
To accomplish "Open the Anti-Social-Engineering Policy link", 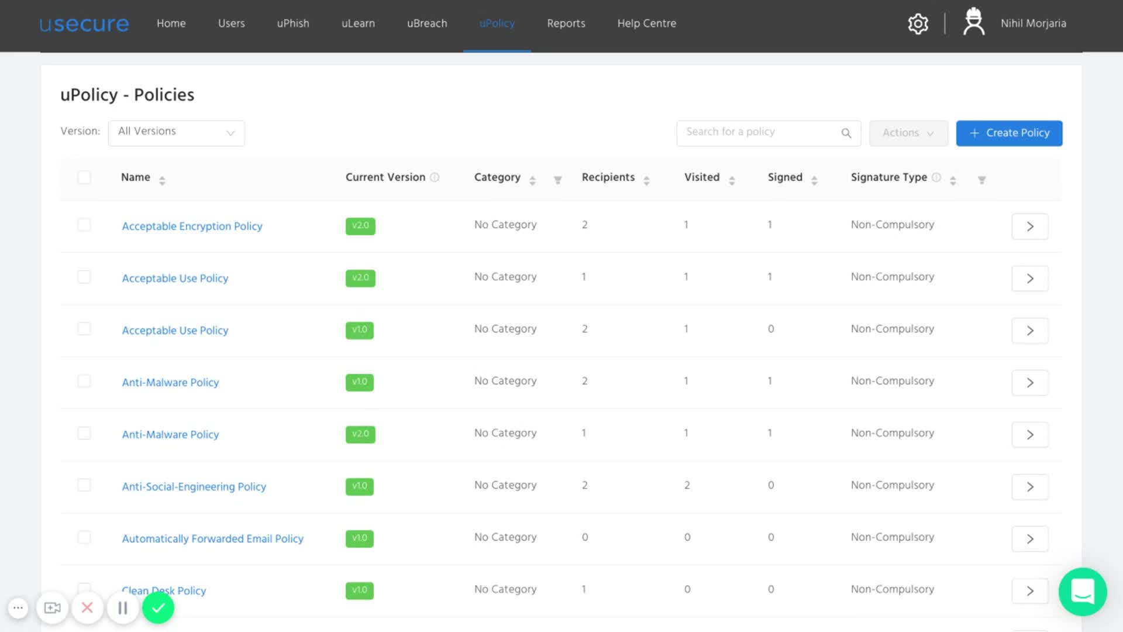I will tap(194, 487).
